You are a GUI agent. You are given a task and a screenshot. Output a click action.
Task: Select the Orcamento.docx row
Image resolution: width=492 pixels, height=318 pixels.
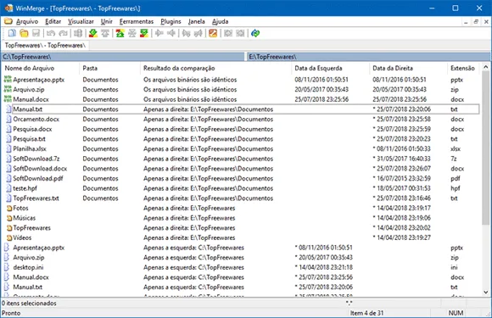(241, 120)
